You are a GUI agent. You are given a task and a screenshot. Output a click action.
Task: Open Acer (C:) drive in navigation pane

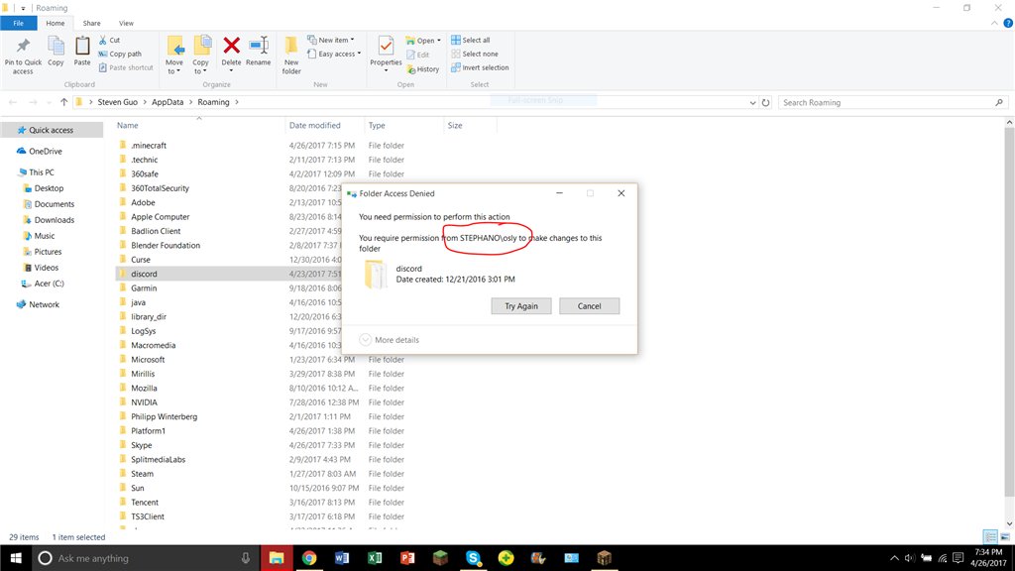(x=49, y=284)
